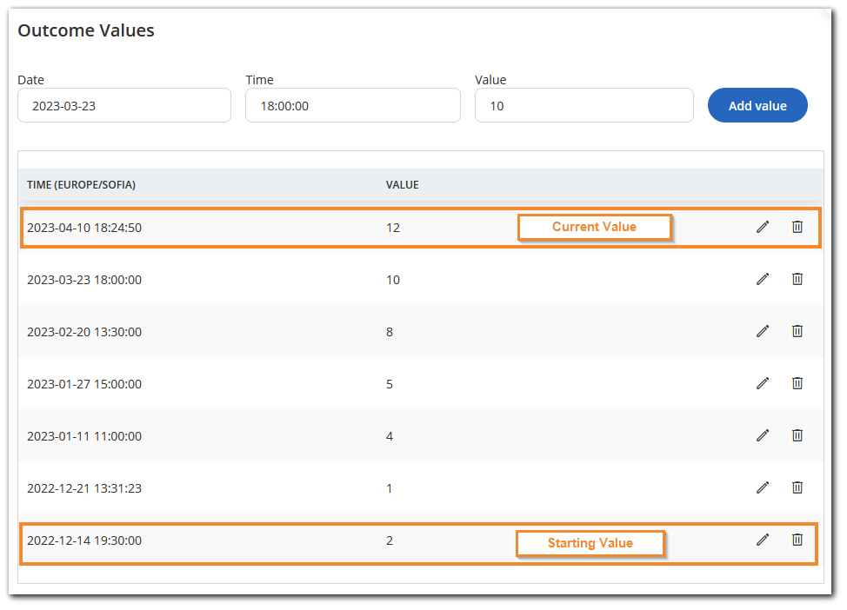Click the Time (Europe/Sofia) column header

[82, 184]
